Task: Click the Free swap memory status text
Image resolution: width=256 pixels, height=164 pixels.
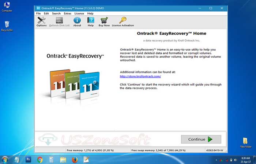Action: tap(158, 150)
